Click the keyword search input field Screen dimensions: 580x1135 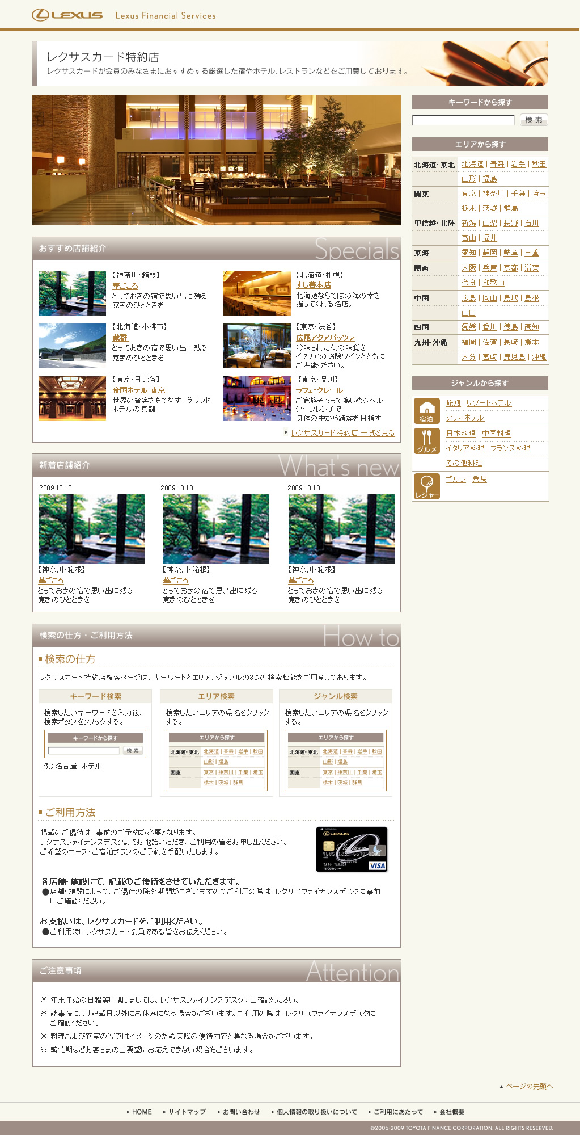(463, 120)
